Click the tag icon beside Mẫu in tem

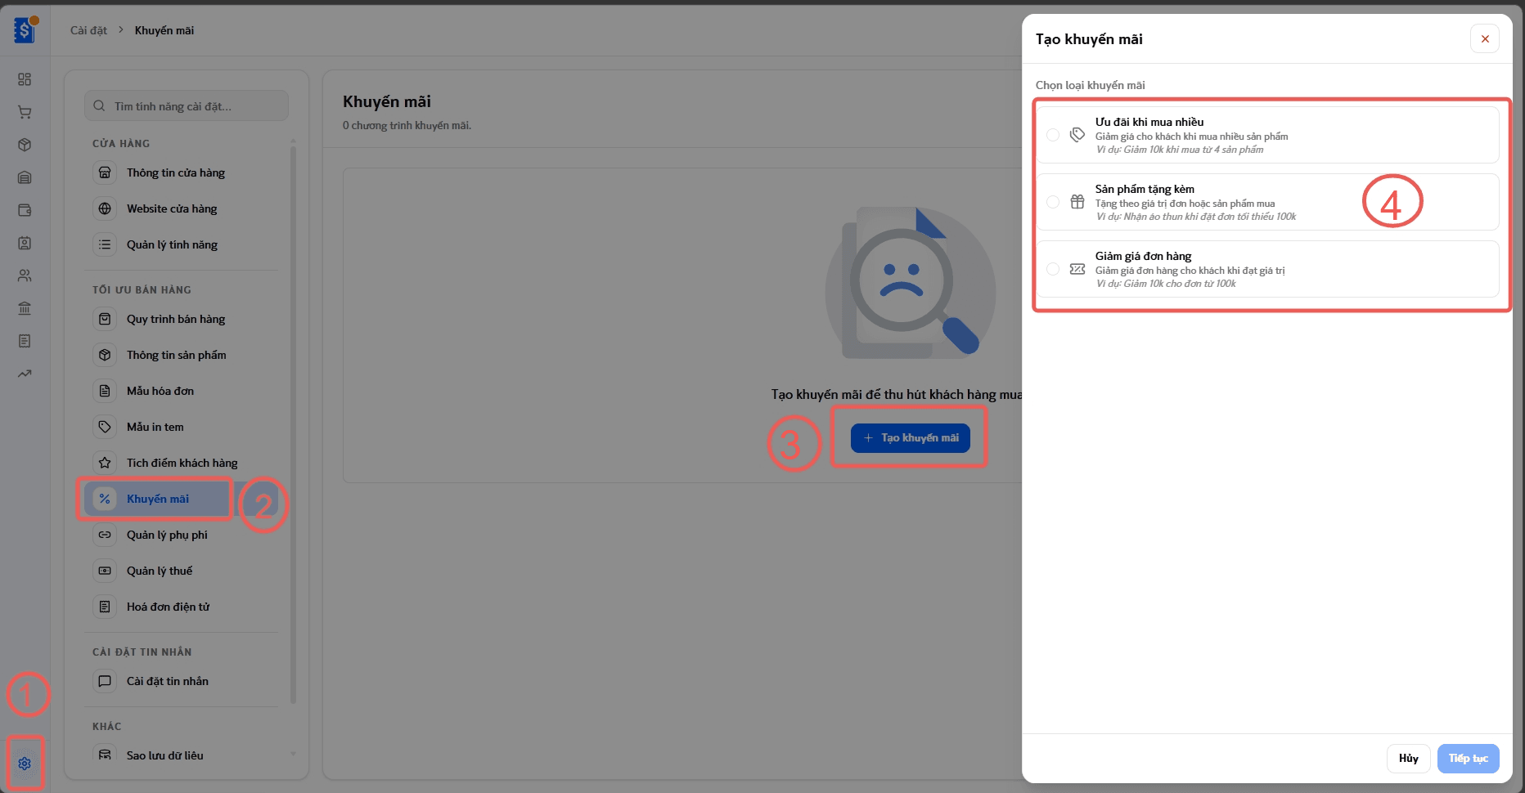tap(105, 427)
